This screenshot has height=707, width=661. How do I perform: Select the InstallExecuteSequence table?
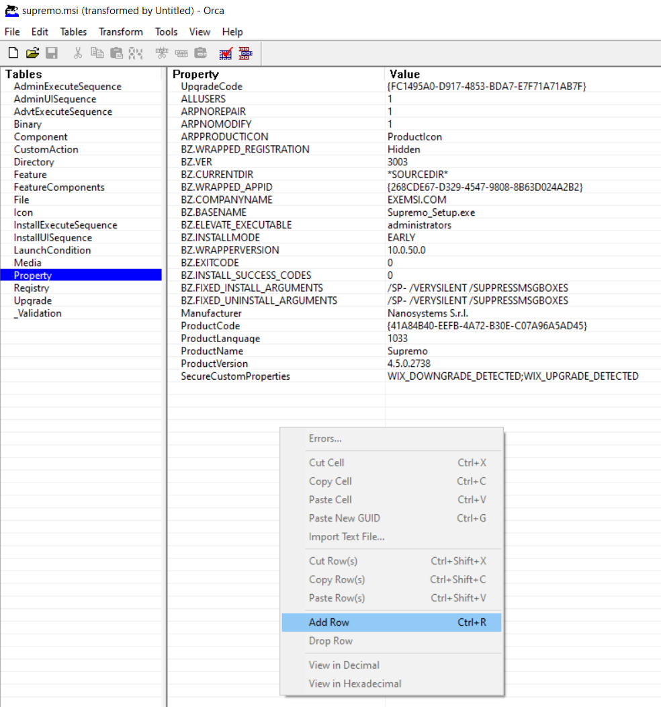[x=65, y=225]
